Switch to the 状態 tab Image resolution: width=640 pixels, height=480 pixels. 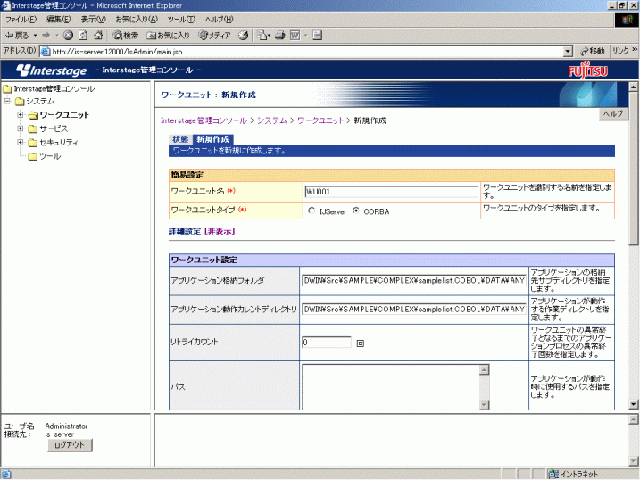(180, 139)
